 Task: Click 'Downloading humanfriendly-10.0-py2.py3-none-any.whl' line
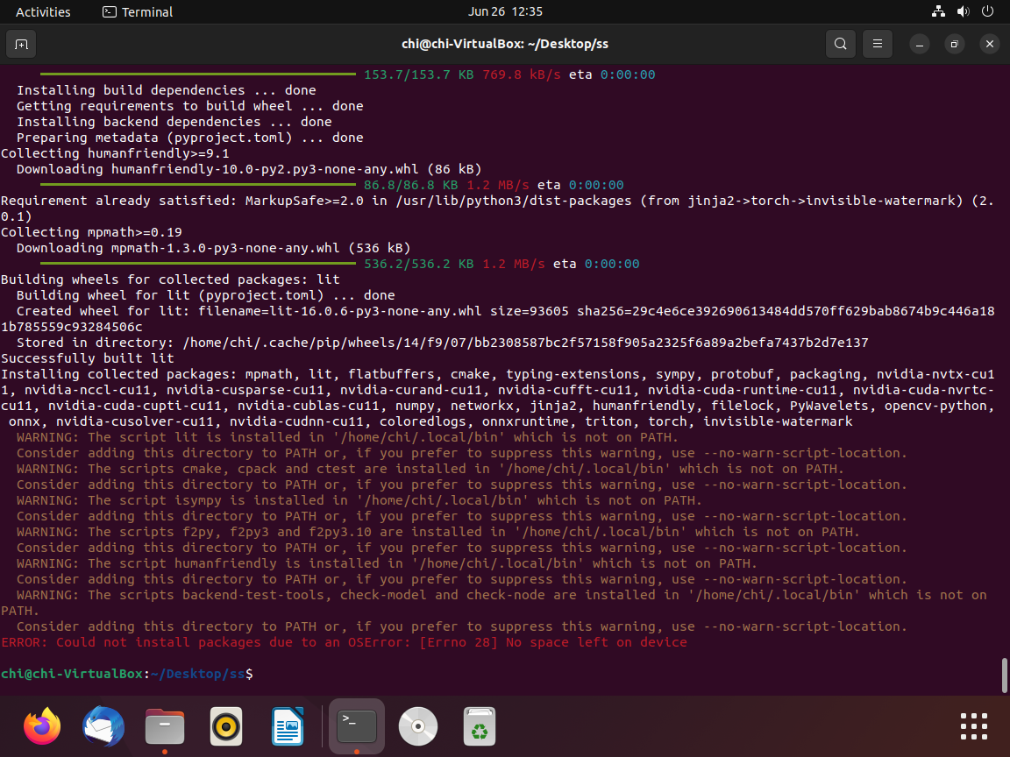point(249,169)
